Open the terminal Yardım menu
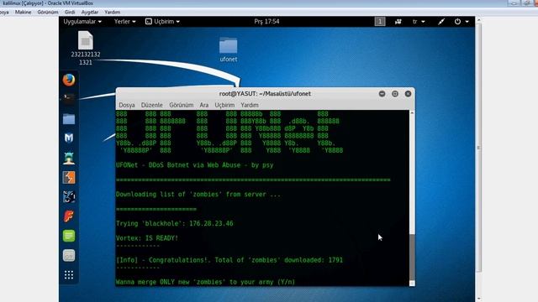This screenshot has height=302, width=538. 250,105
